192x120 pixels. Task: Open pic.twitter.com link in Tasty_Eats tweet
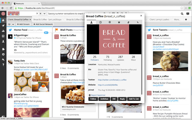pyautogui.click(x=34, y=70)
